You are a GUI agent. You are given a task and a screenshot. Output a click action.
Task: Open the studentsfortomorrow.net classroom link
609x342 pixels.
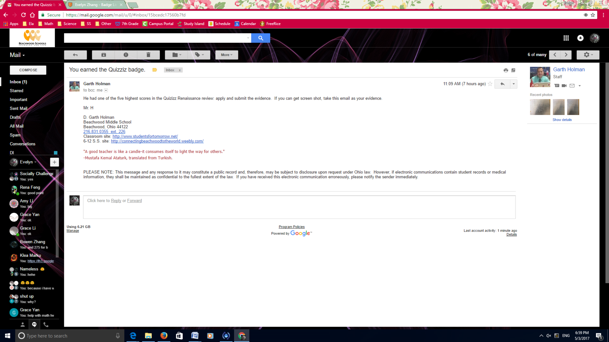click(145, 136)
